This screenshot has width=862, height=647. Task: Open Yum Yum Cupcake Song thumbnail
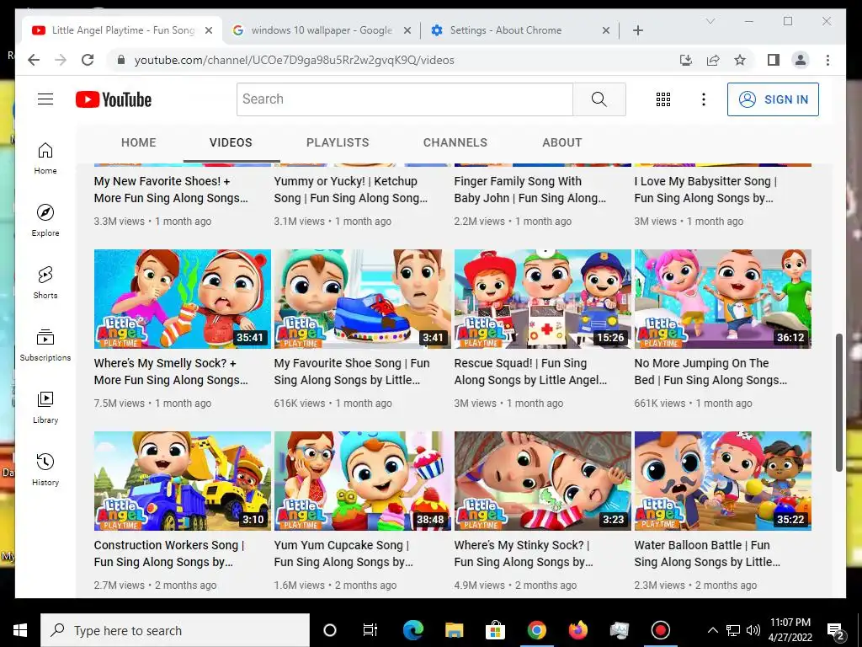363,481
